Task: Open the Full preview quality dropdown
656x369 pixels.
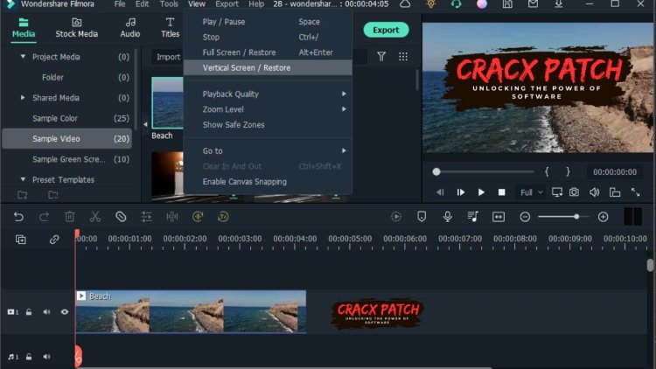Action: tap(531, 192)
